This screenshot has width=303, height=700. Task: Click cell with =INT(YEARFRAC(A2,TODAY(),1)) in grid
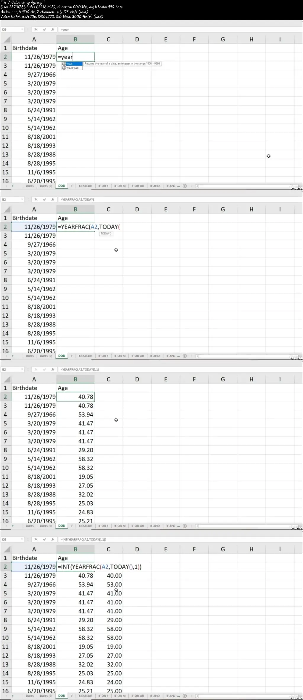pyautogui.click(x=99, y=567)
